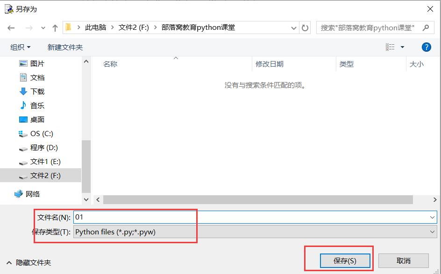Click 部落窝教育python课堂 breadcrumb
This screenshot has height=274, width=441.
(198, 27)
